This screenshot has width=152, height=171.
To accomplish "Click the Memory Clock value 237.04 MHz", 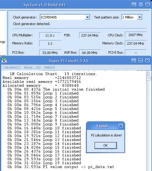I will [x=136, y=43].
